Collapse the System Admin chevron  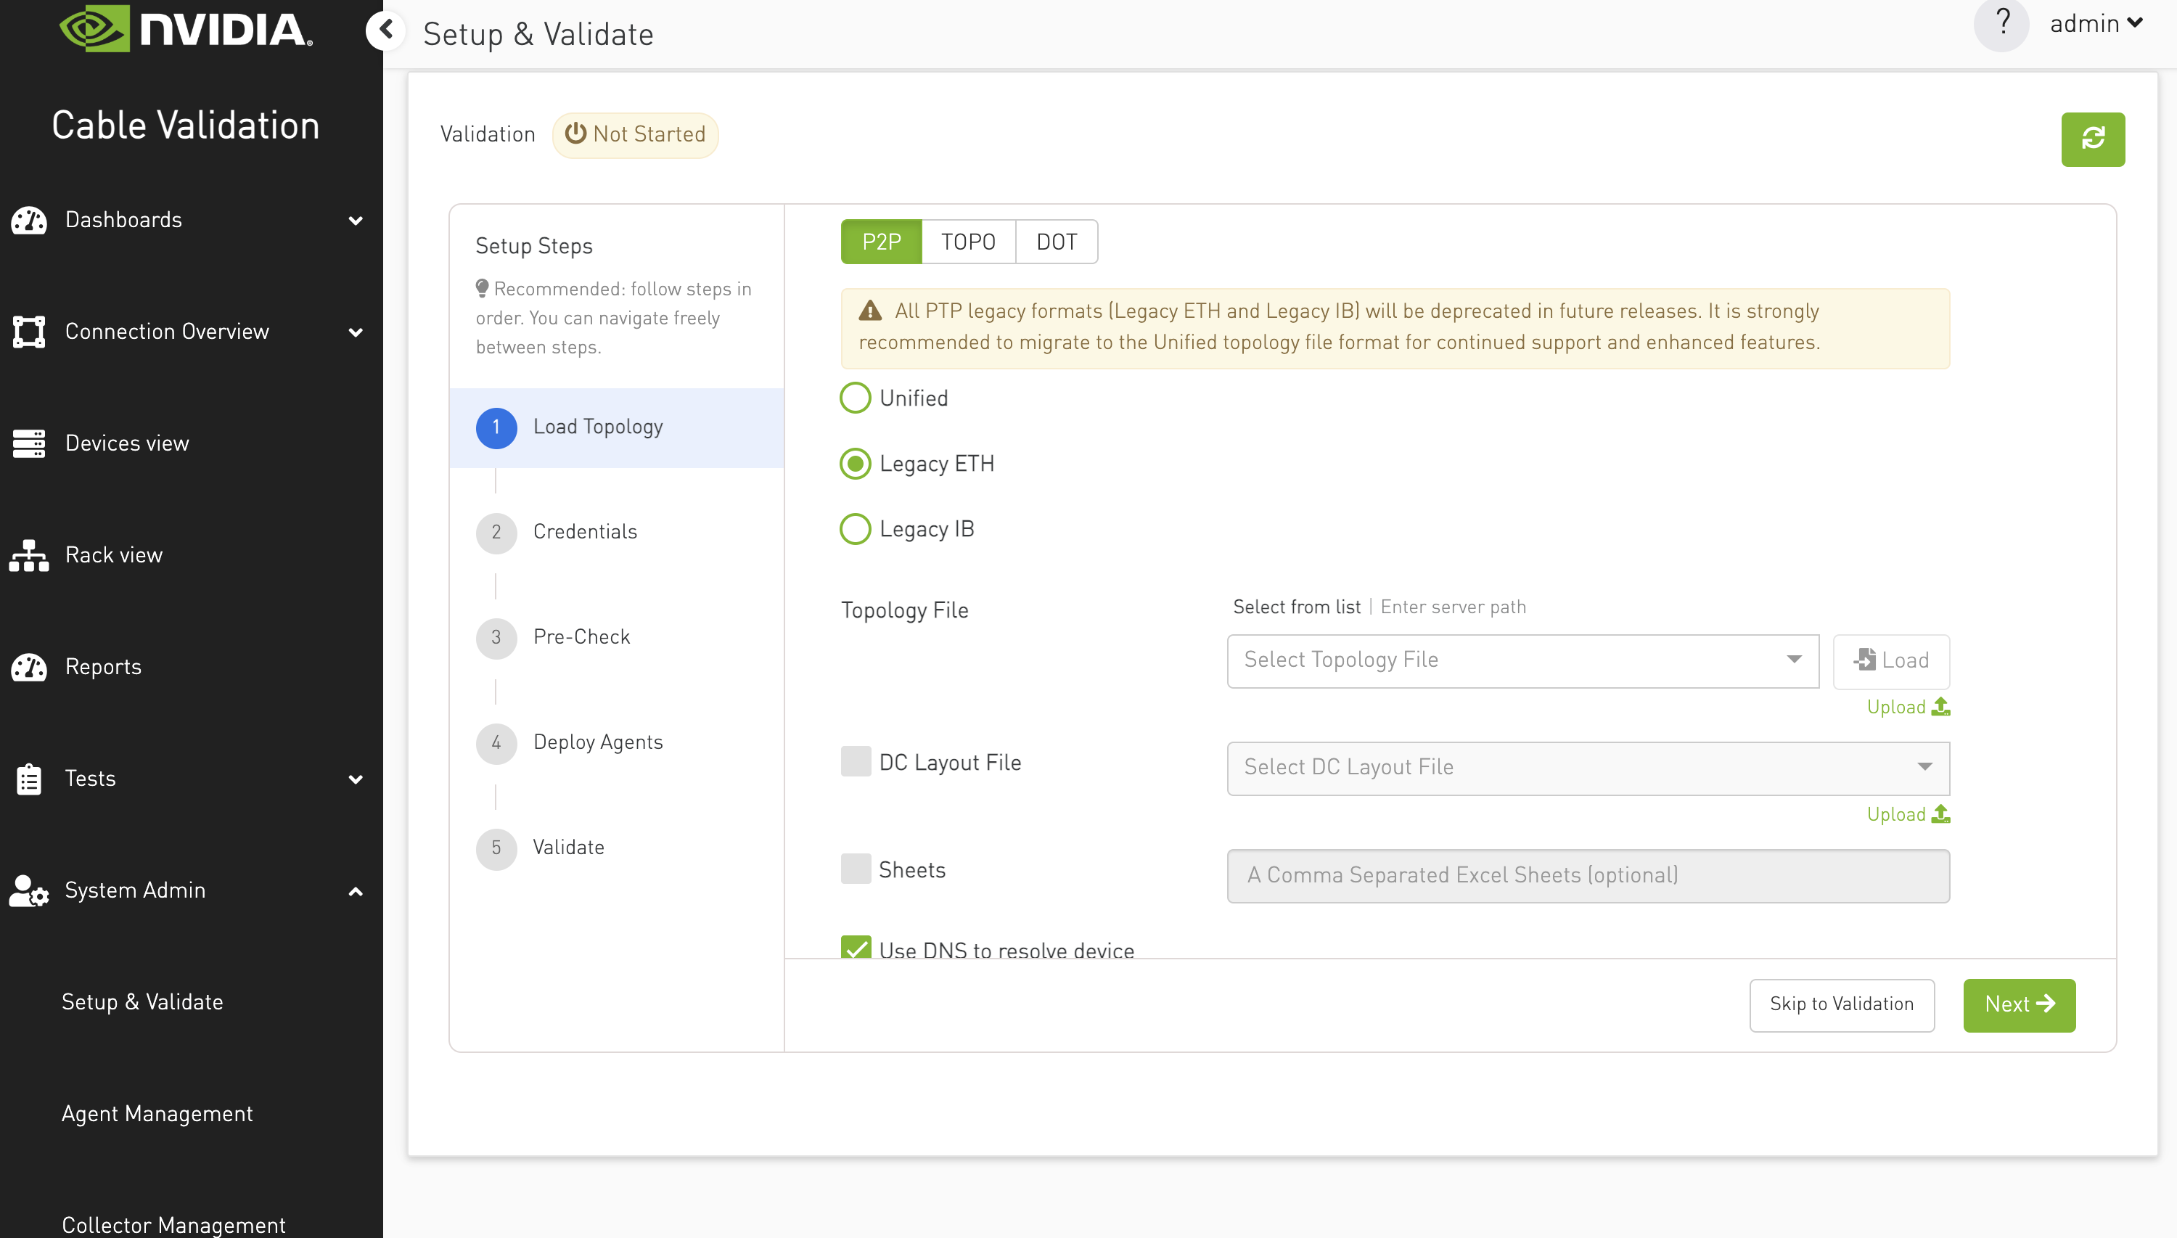pos(356,891)
